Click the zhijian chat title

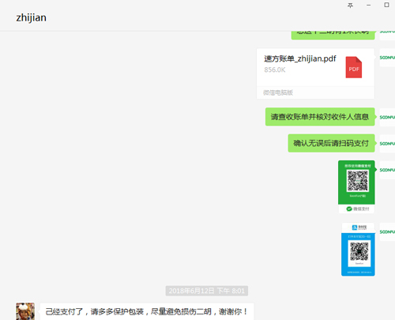[x=32, y=17]
